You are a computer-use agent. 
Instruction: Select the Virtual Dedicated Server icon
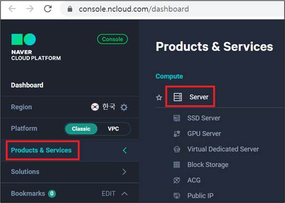176,149
